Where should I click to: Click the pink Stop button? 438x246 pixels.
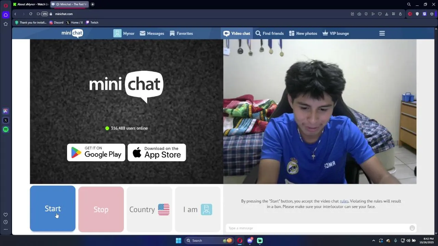click(x=101, y=209)
